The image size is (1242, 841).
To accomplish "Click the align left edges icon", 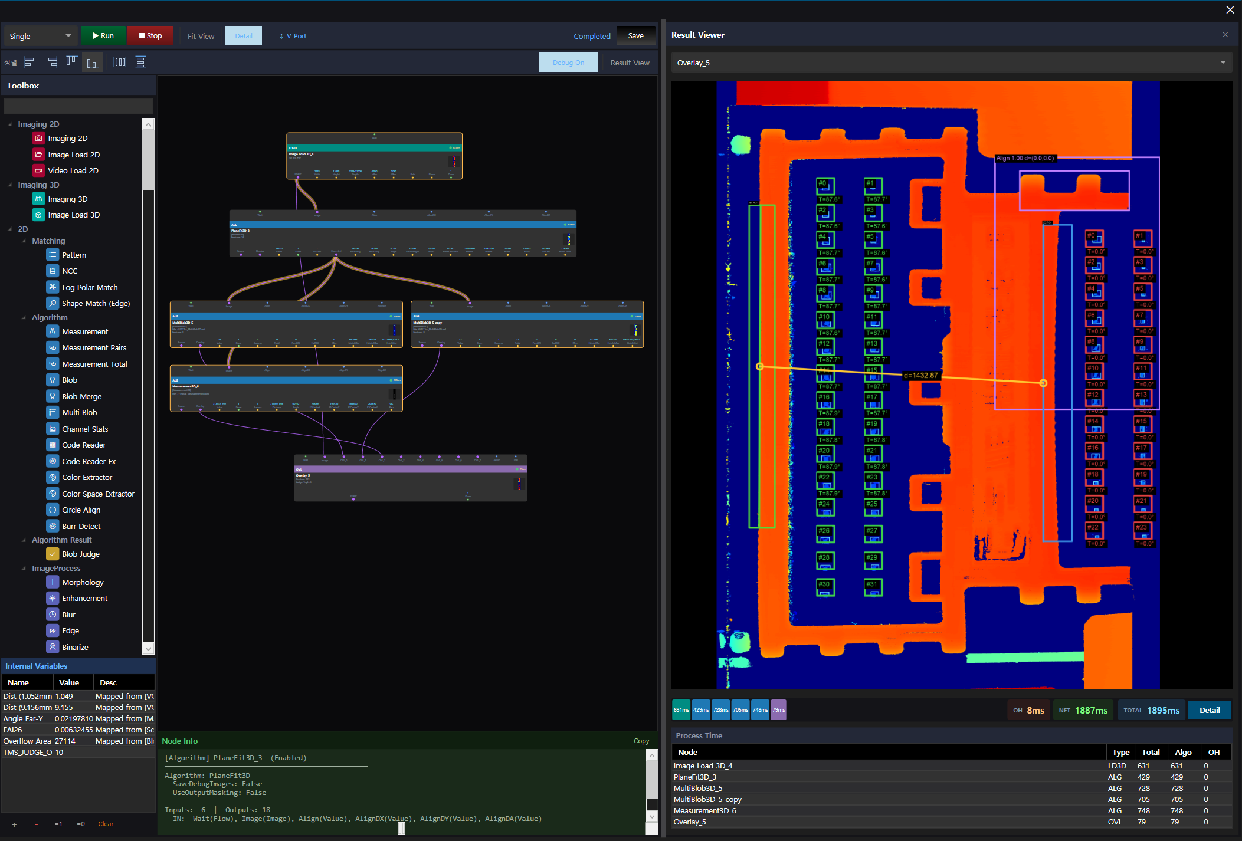I will 30,62.
